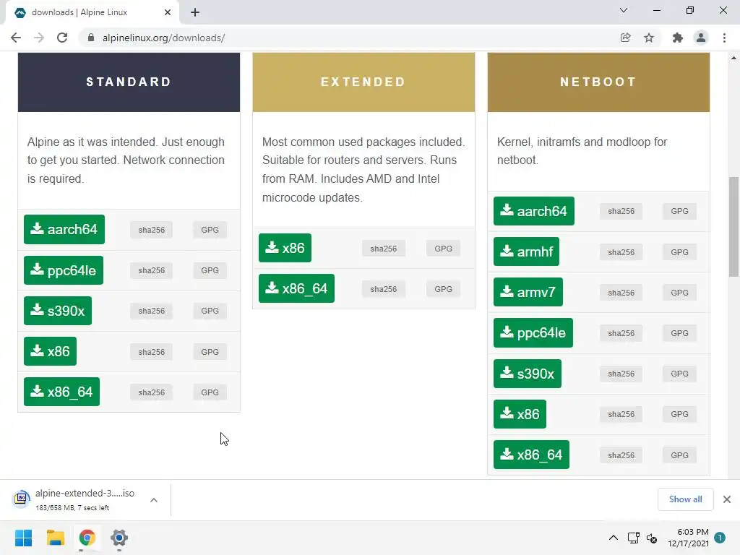Open Chrome from the taskbar

(87, 538)
